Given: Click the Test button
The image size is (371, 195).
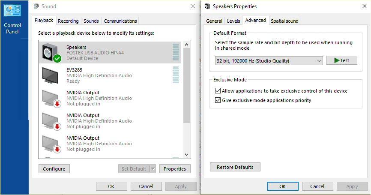Looking at the screenshot, I should [x=342, y=60].
